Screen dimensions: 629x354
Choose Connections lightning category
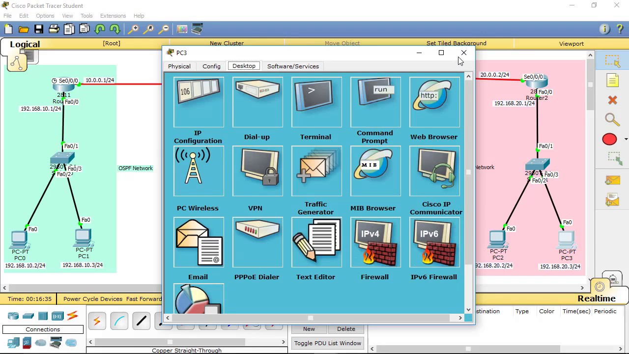(72, 316)
